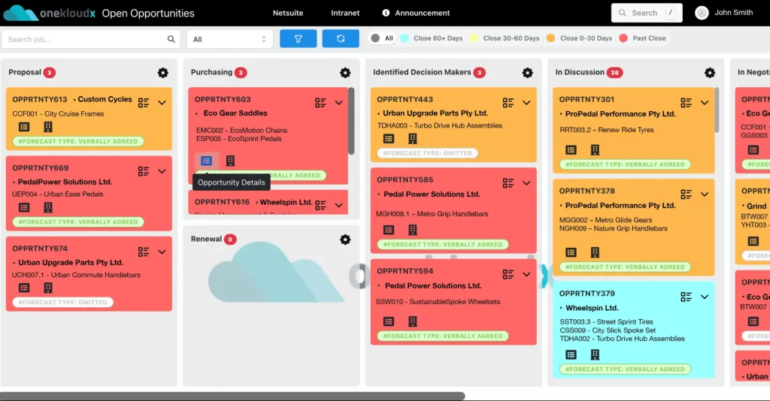Select the All color filter

coord(382,38)
